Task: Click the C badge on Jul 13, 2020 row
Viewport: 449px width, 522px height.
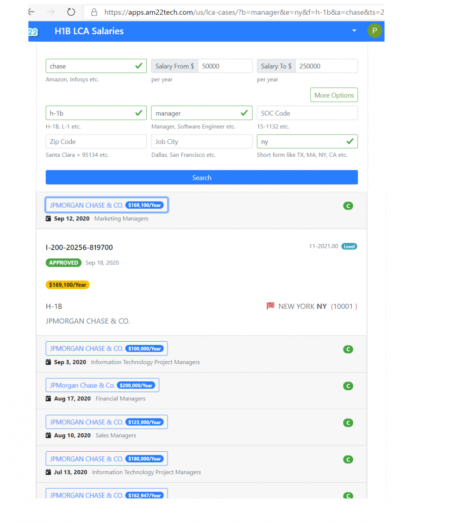Action: click(x=348, y=460)
